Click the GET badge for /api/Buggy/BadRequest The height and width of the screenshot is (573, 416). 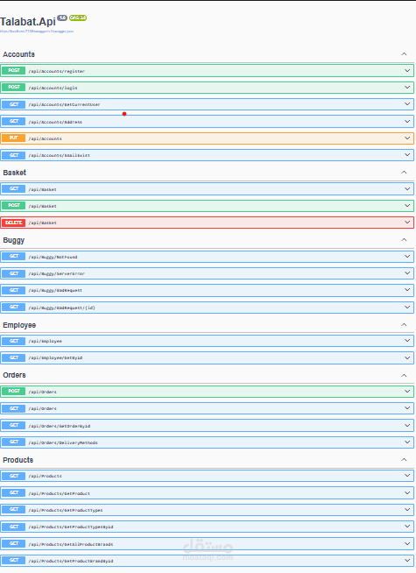pyautogui.click(x=13, y=290)
